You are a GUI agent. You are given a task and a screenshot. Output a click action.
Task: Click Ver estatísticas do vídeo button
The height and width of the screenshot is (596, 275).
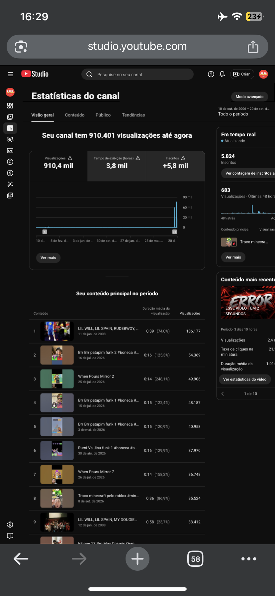pos(245,379)
